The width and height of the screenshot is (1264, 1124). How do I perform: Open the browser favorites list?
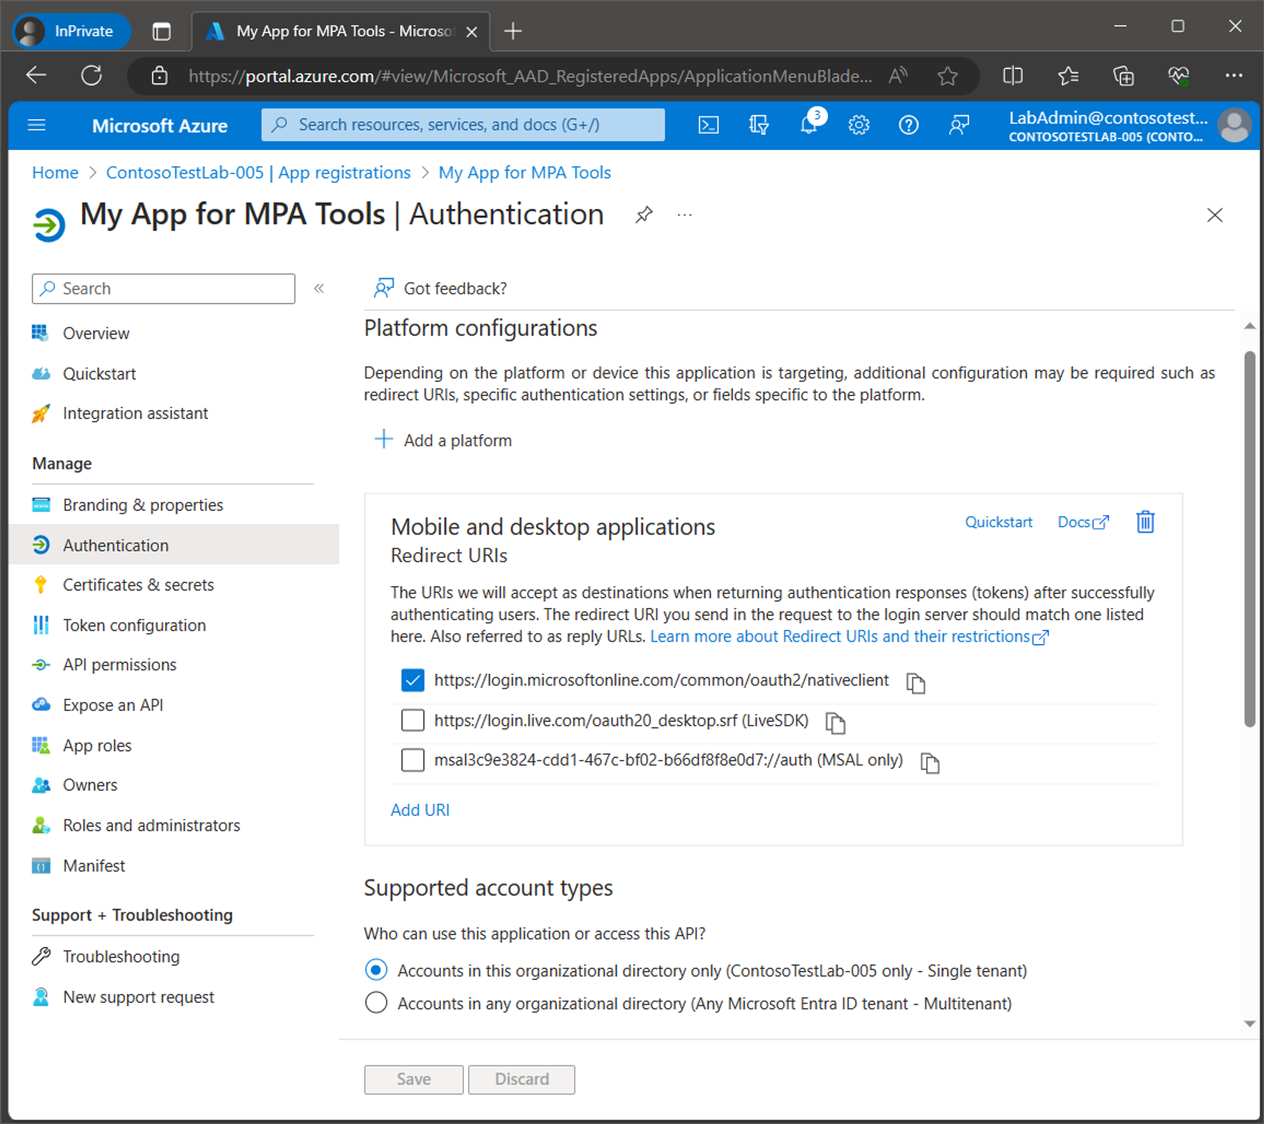(1068, 76)
